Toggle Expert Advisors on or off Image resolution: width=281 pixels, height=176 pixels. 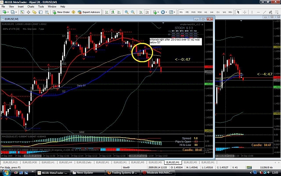89,12
